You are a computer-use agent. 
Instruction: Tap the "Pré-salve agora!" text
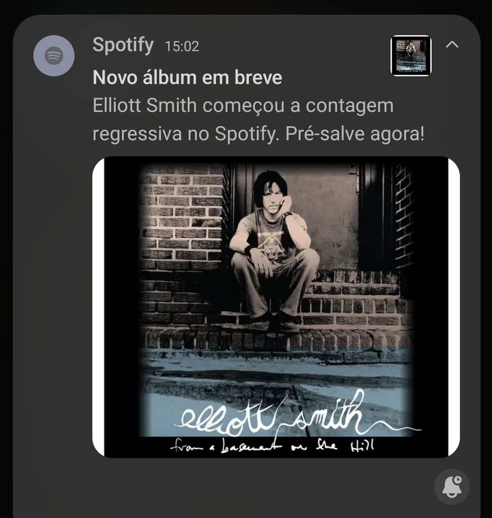click(x=355, y=134)
